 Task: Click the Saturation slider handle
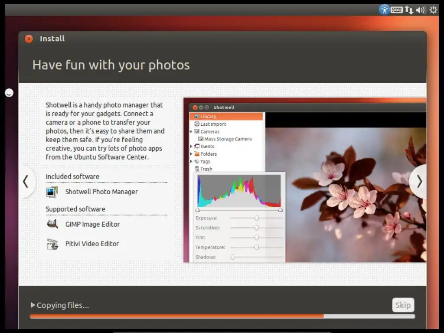[257, 228]
